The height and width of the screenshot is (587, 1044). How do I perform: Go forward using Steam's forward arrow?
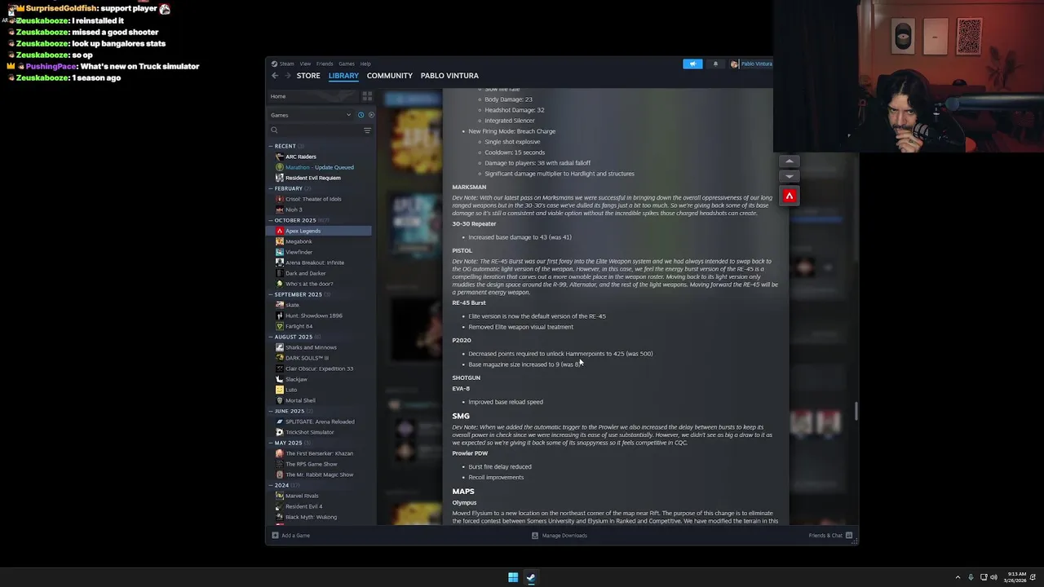pyautogui.click(x=287, y=76)
